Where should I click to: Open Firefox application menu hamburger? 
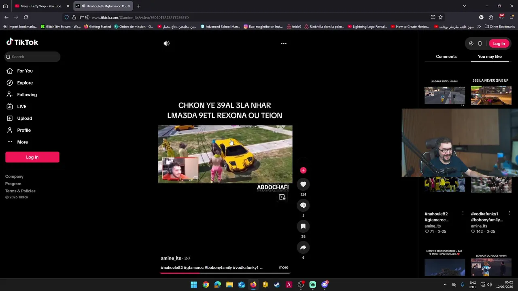tap(512, 17)
